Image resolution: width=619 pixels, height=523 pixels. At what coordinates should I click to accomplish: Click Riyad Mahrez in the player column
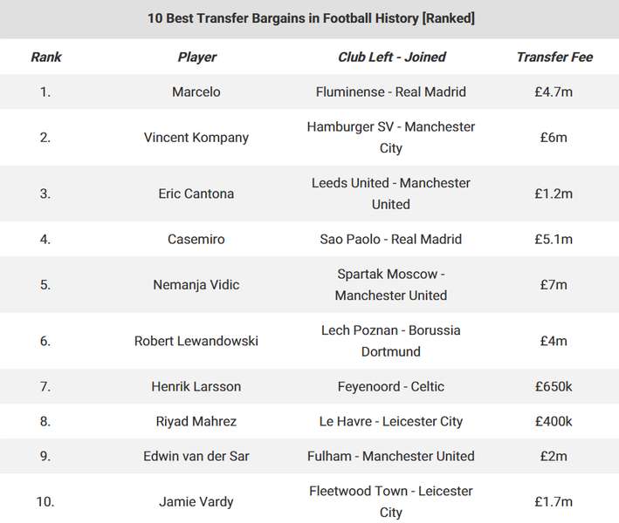point(196,421)
